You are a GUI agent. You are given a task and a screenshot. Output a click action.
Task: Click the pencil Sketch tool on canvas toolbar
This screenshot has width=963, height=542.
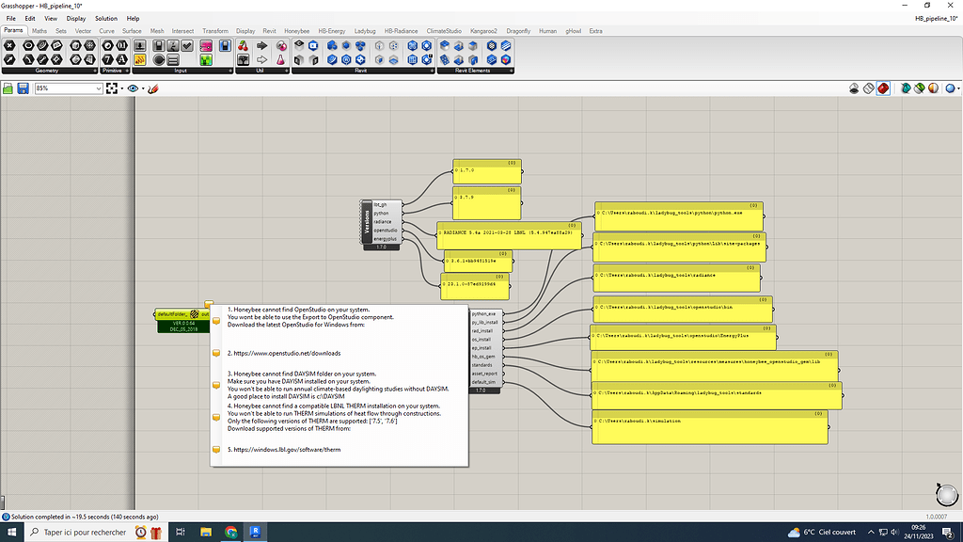tap(153, 88)
